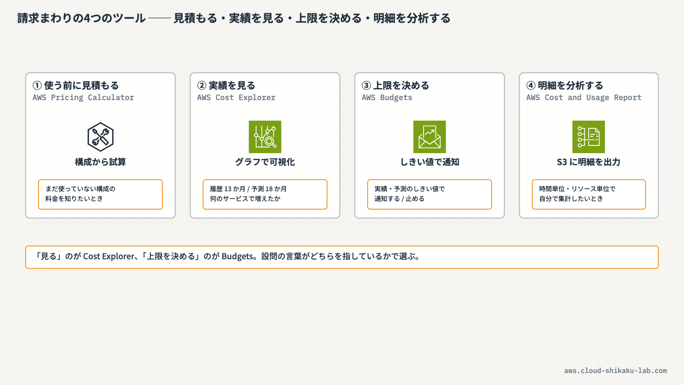Click the AWS Pricing Calculator wrench icon
This screenshot has width=684, height=385.
[100, 137]
